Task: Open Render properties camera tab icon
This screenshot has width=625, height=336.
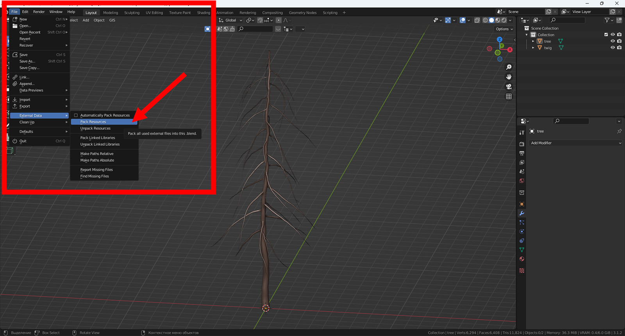Action: [x=521, y=144]
